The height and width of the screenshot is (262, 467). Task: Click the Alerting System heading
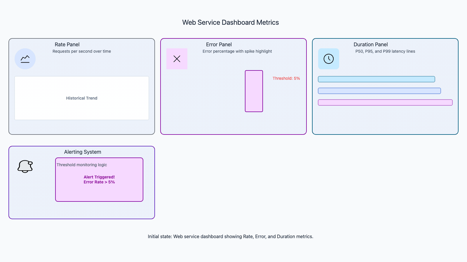(83, 152)
